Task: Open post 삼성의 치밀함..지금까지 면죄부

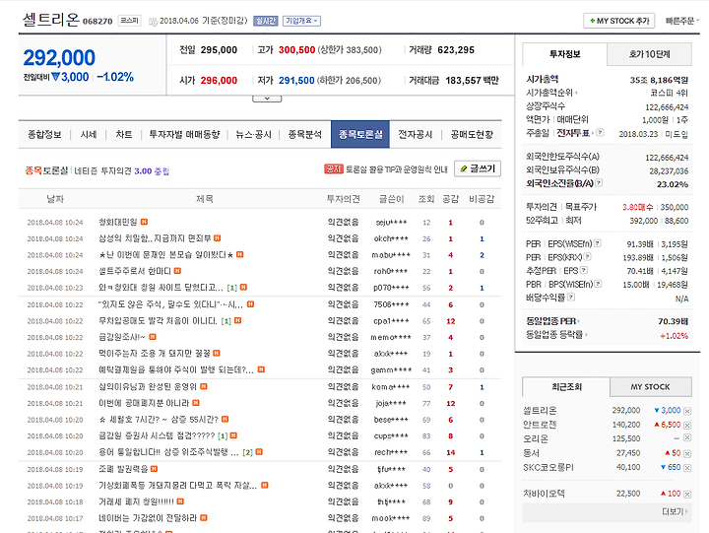Action: pyautogui.click(x=155, y=238)
